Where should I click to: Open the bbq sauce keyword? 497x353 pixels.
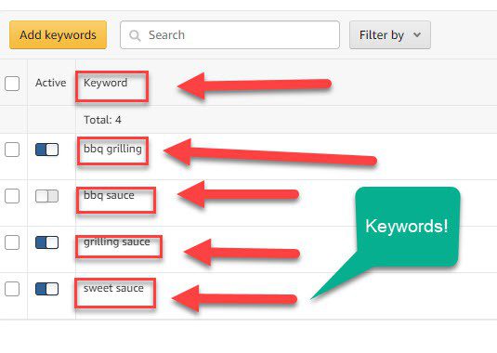pyautogui.click(x=109, y=195)
